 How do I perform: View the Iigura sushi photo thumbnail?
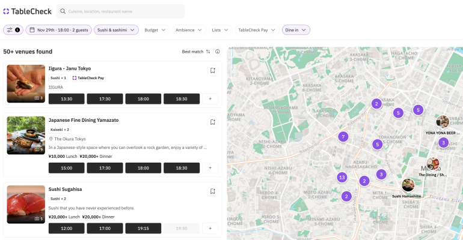coord(26,83)
